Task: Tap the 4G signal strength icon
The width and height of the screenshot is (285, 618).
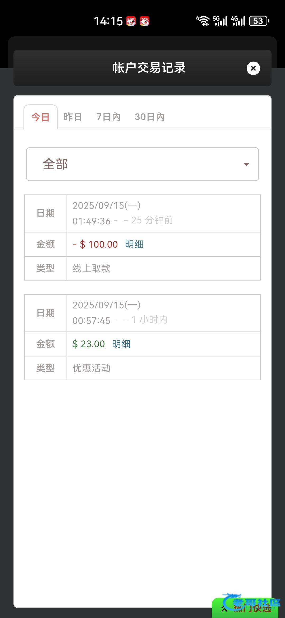Action: click(238, 21)
